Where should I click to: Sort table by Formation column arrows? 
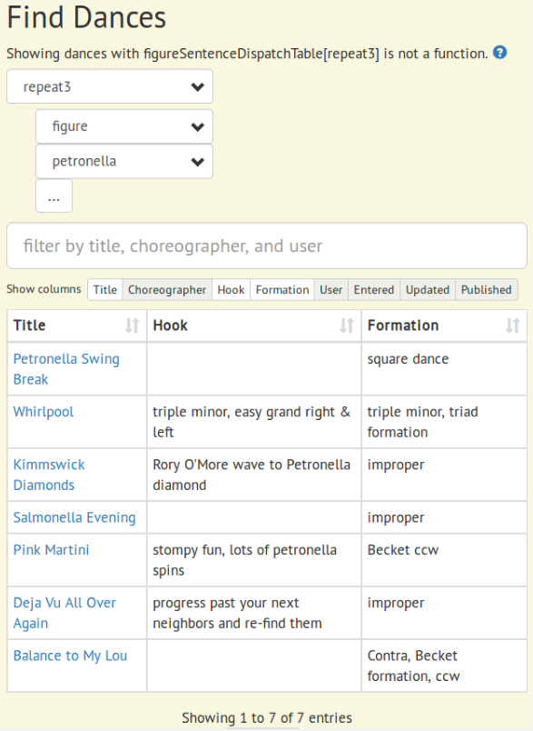(x=513, y=325)
